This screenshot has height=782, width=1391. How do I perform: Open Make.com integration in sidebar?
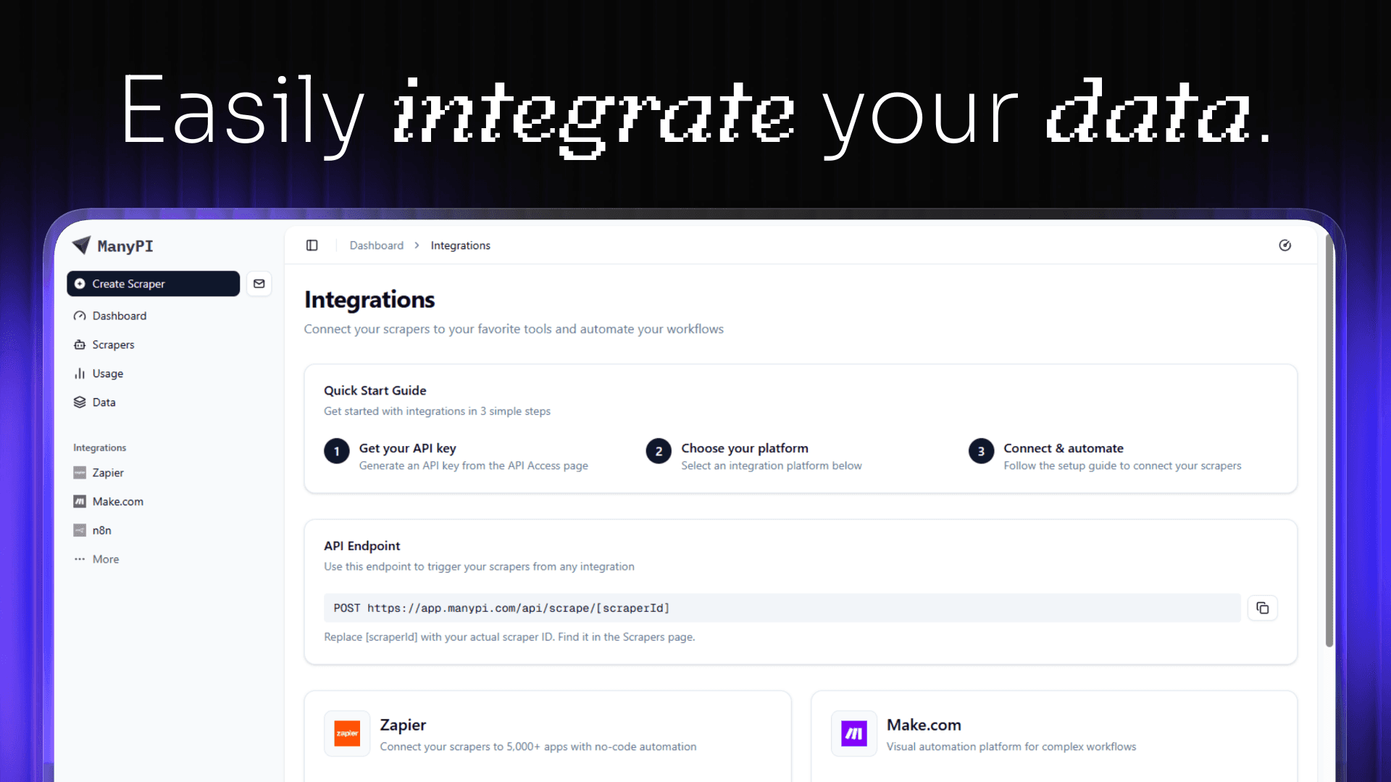117,502
